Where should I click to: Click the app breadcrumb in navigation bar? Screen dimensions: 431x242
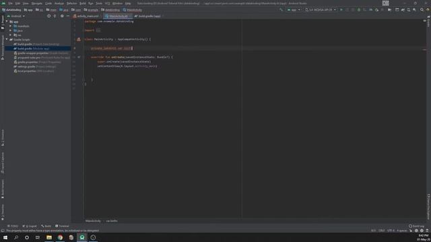28,10
